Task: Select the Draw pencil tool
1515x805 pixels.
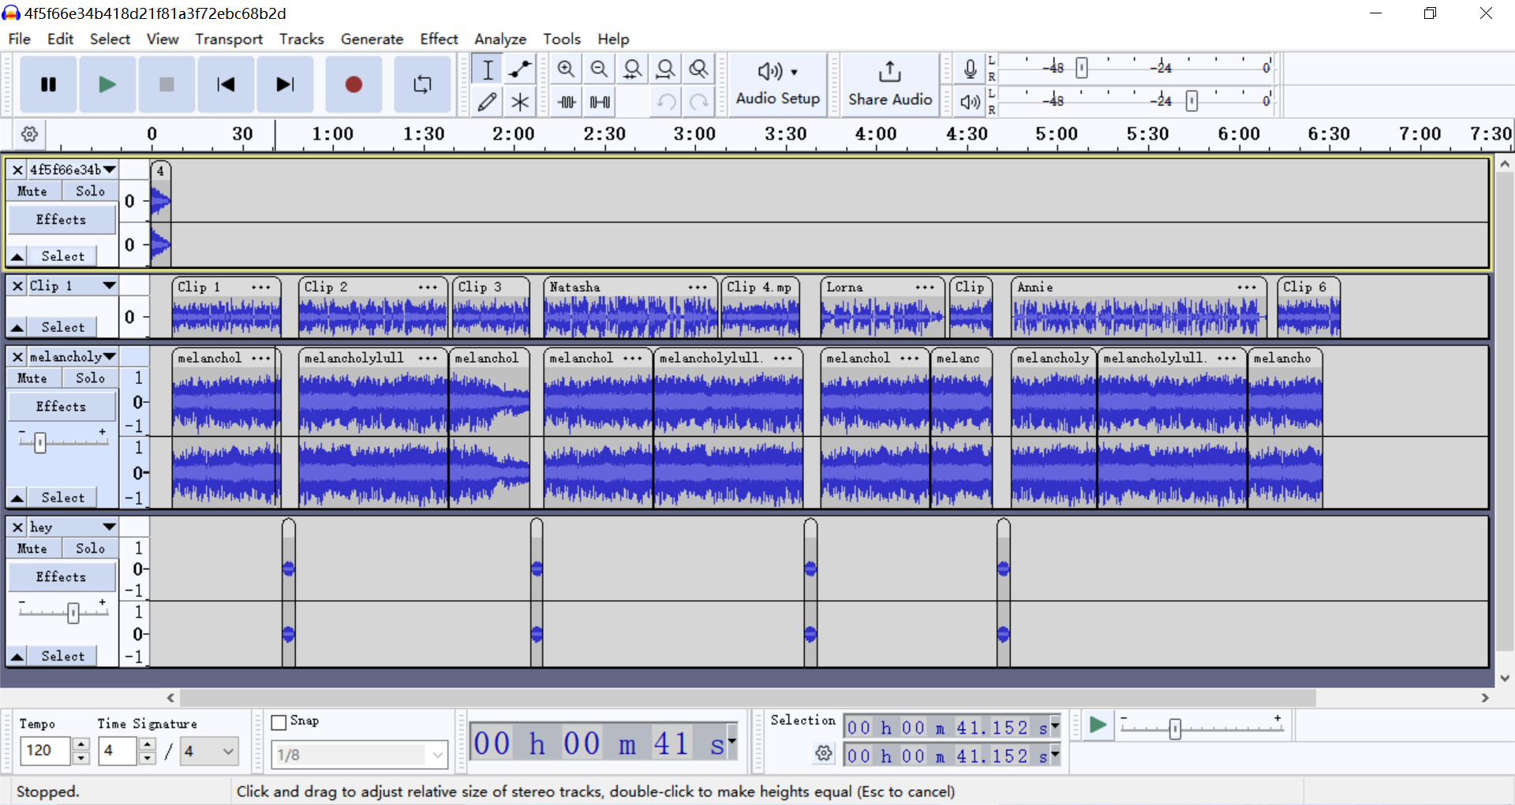Action: (488, 102)
